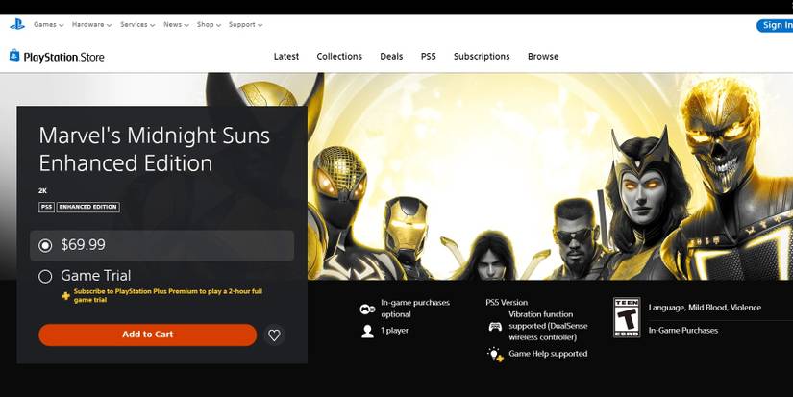Click the PlayStation Plus yellow plus icon
The width and height of the screenshot is (793, 397).
65,296
